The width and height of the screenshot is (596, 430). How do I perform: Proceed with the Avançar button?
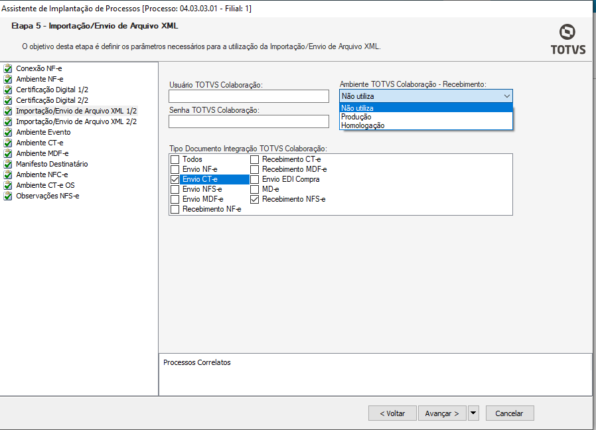442,413
